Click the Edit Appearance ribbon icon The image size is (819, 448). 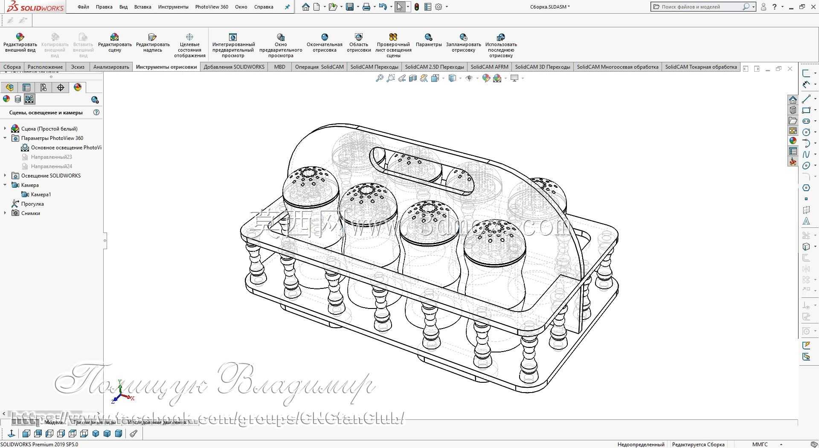click(x=20, y=37)
